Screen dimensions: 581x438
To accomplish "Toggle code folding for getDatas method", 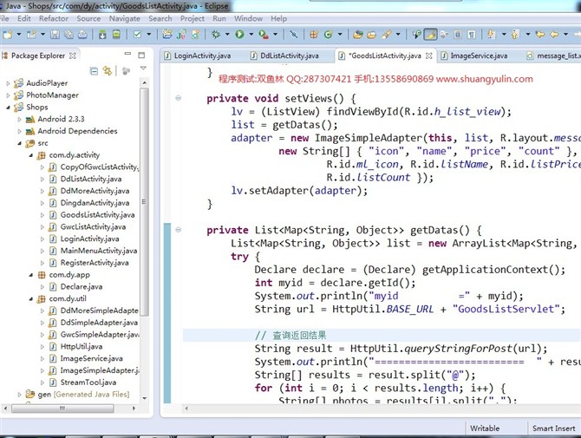I will [x=179, y=230].
